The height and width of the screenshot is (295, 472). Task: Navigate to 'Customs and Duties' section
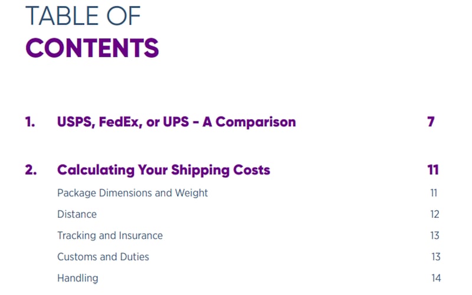[x=103, y=257]
